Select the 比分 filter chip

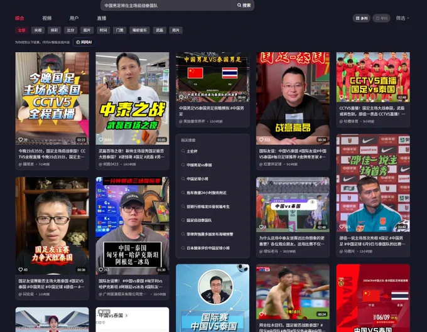70,30
